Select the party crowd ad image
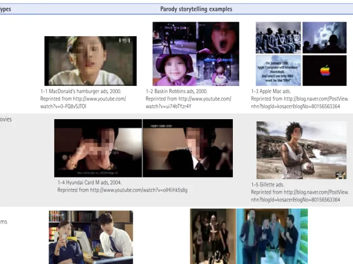 249,236
